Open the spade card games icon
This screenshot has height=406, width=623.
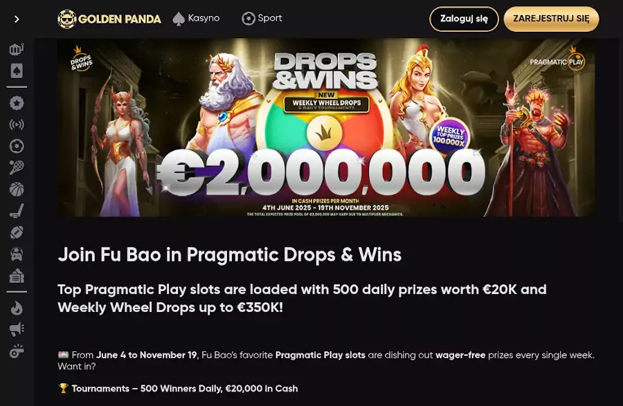click(17, 71)
